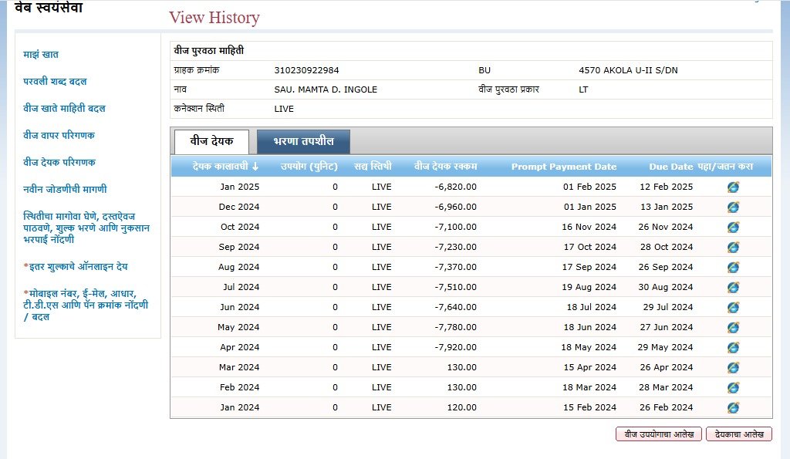Click the देयकाचा आलेख button
Viewport: 790px width, 459px height.
pyautogui.click(x=738, y=434)
